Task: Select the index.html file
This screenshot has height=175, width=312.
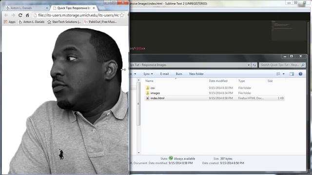Action: (157, 98)
